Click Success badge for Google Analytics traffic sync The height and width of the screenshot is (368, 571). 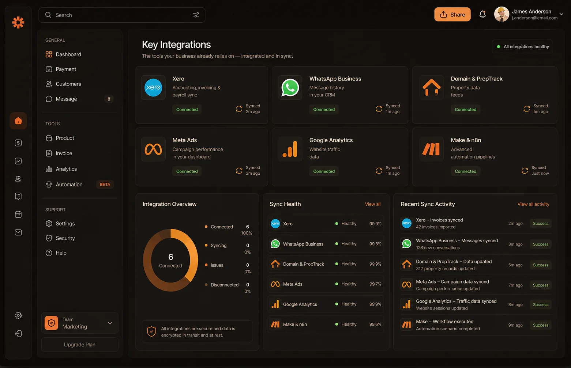click(x=540, y=304)
